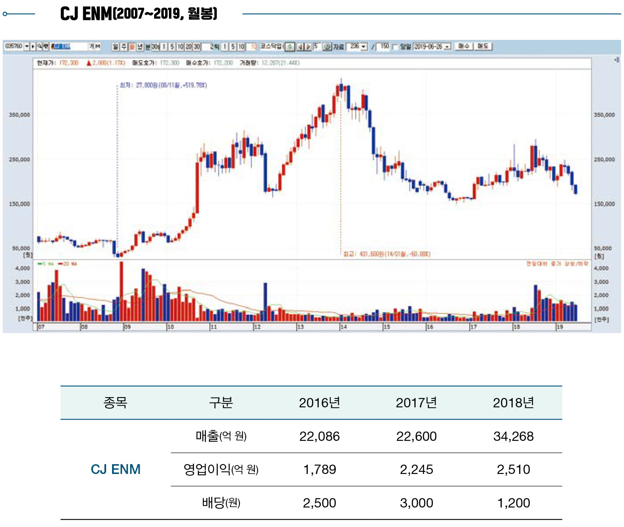The width and height of the screenshot is (624, 527).
Task: Open the 자료 236 count dropdown
Action: point(363,46)
